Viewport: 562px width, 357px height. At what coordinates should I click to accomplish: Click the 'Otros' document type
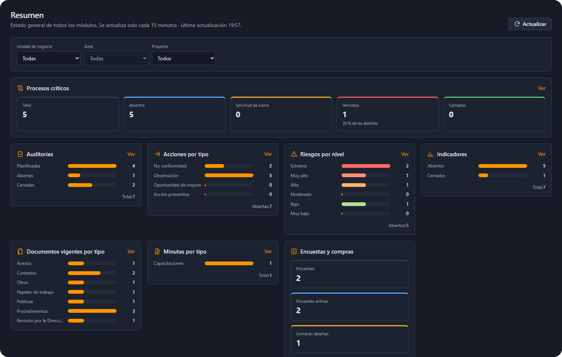pyautogui.click(x=22, y=282)
